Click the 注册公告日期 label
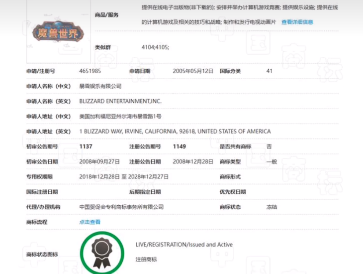This screenshot has width=363, height=274. [x=145, y=162]
